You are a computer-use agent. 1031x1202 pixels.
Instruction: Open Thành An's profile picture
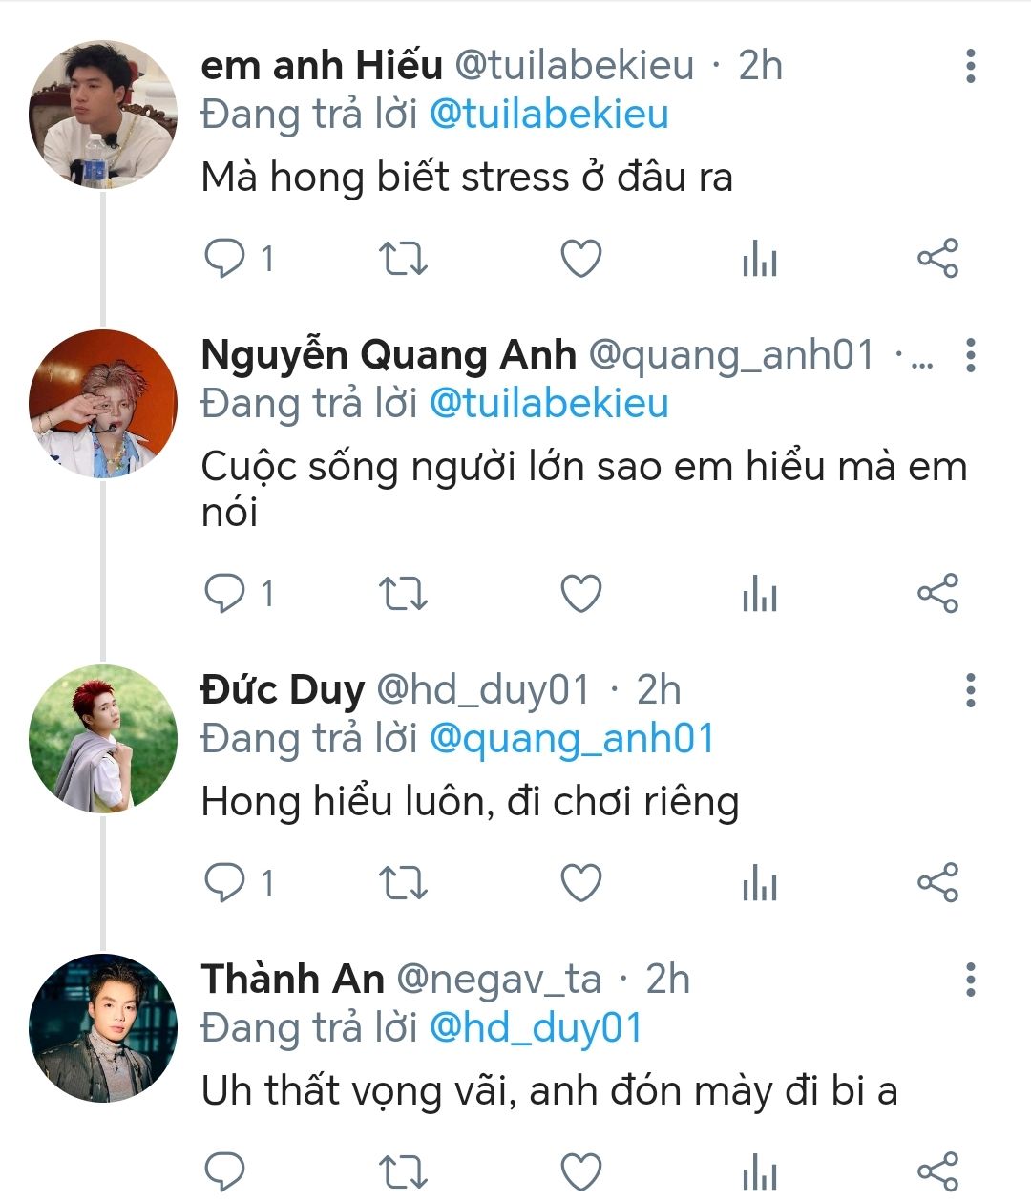[x=103, y=1028]
